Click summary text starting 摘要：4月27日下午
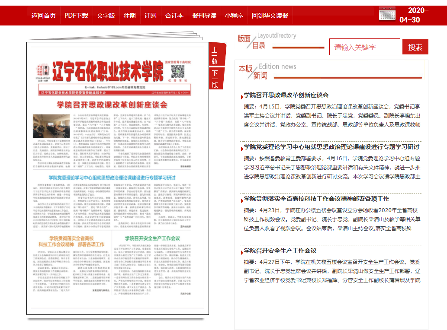This screenshot has height=330, width=447. coord(332,271)
